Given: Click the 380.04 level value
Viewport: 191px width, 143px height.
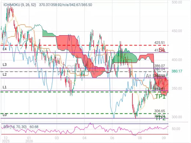Looking at the screenshot, I should tap(160, 69).
